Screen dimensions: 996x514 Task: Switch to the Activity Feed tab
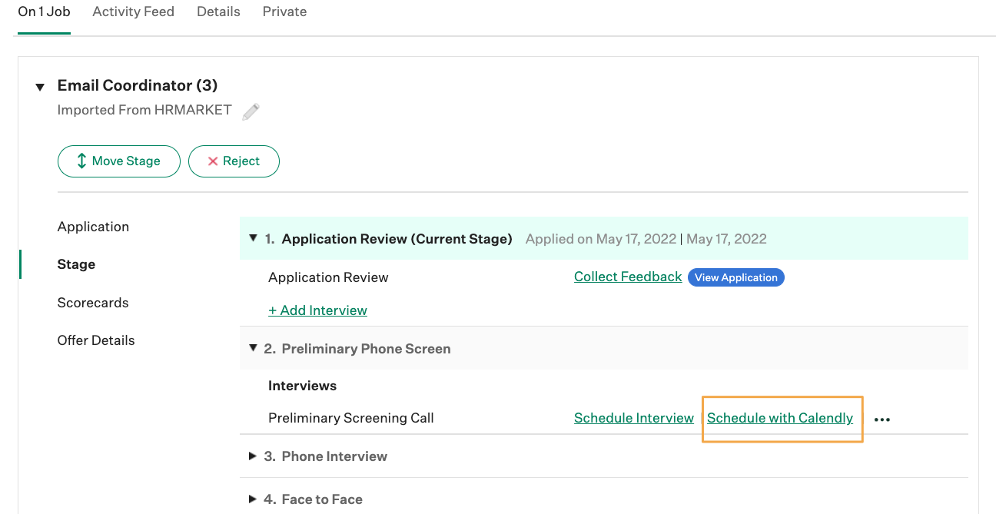133,12
